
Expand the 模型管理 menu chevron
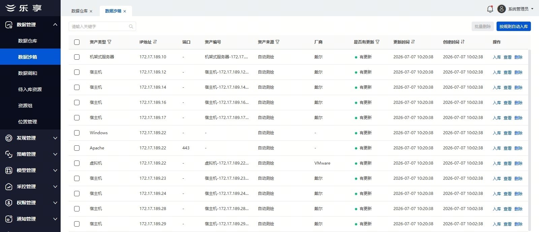coord(55,170)
